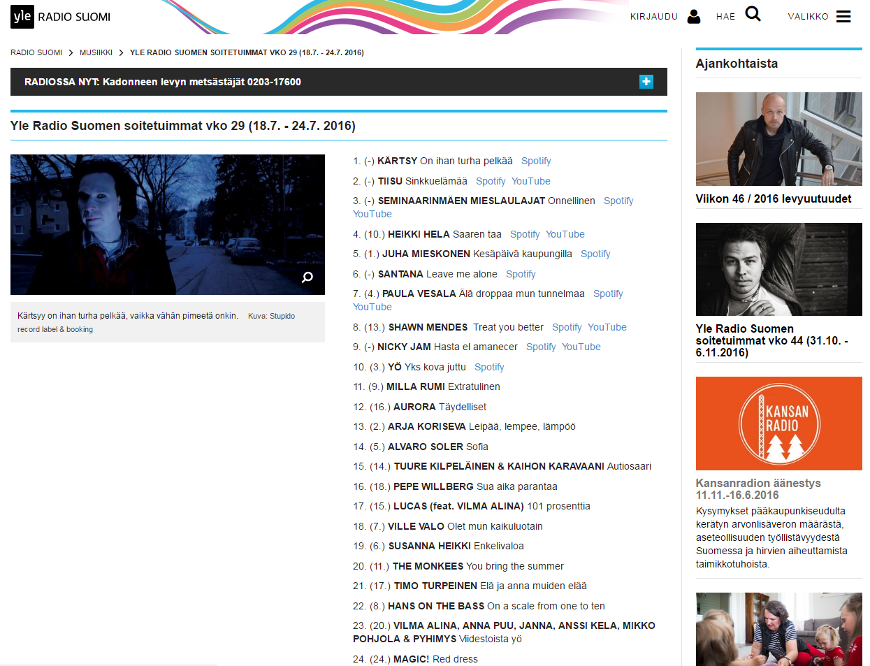Open YouTube link for Nicky Jam
This screenshot has height=666, width=870.
click(581, 347)
